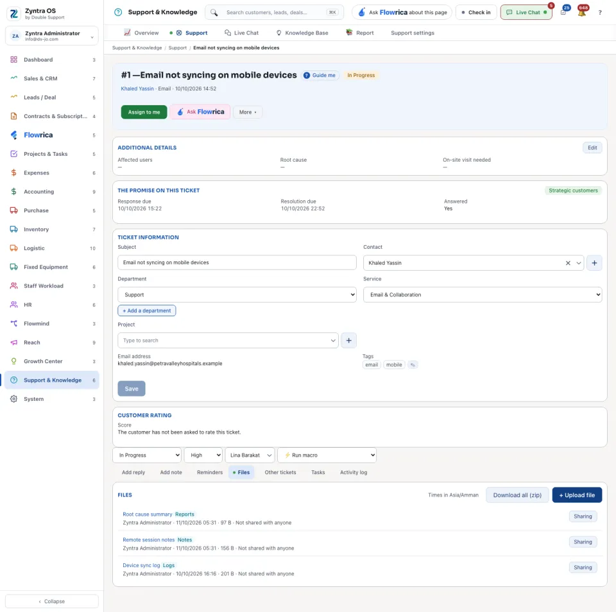Open Dashboard from the sidebar
616x612 pixels.
tap(52, 60)
